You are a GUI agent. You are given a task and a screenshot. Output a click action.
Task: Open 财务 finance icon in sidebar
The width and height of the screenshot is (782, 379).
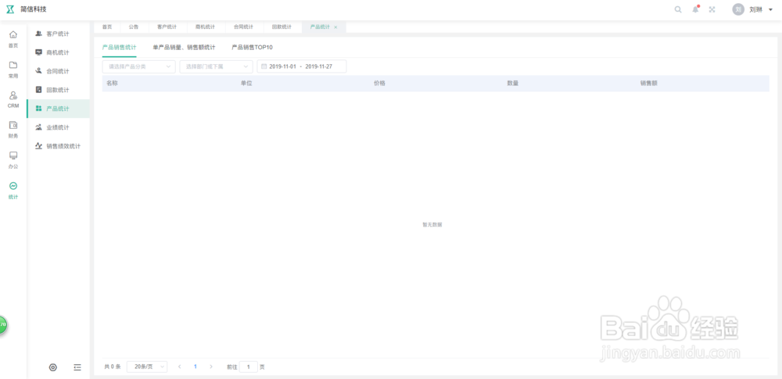click(x=13, y=125)
